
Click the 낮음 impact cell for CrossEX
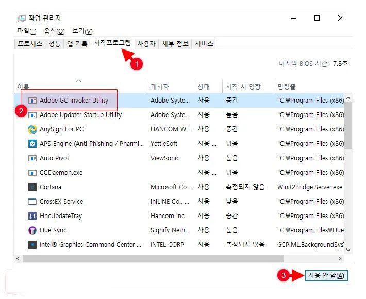(232, 202)
